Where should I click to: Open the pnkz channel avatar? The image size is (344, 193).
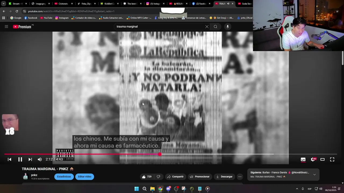tap(26, 177)
